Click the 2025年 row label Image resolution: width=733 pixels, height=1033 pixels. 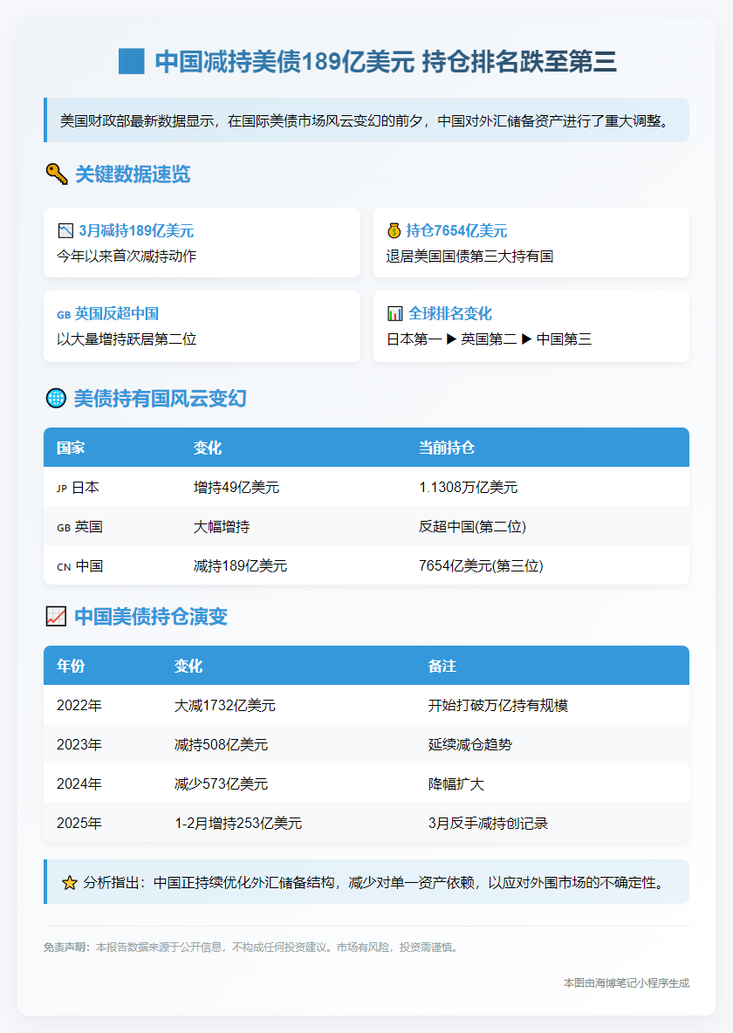tap(79, 823)
